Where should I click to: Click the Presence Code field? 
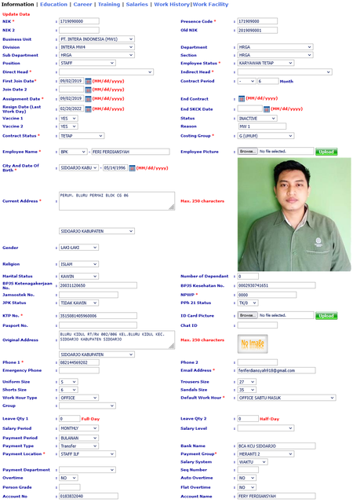click(257, 21)
